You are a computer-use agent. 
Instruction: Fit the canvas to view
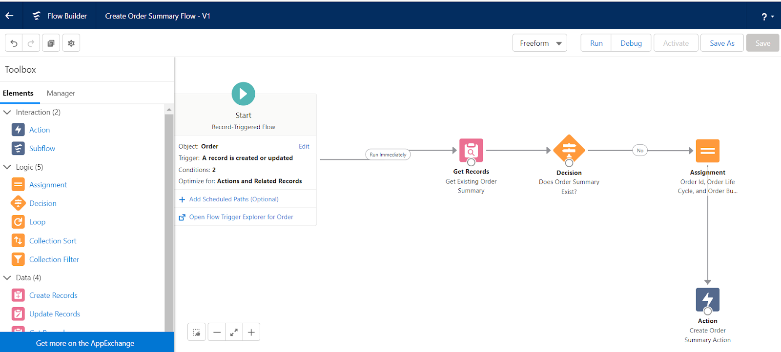pyautogui.click(x=234, y=332)
